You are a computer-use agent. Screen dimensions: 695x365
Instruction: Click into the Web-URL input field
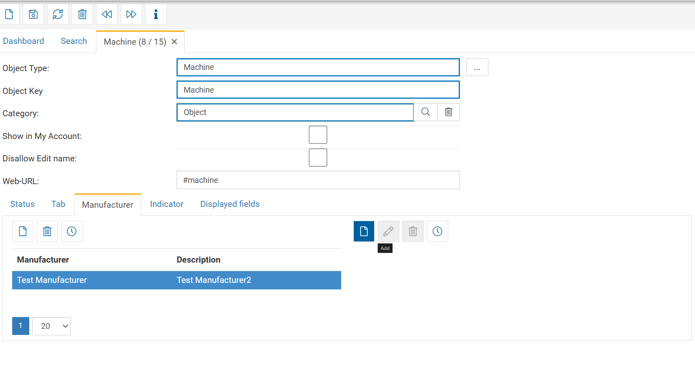[x=318, y=180]
